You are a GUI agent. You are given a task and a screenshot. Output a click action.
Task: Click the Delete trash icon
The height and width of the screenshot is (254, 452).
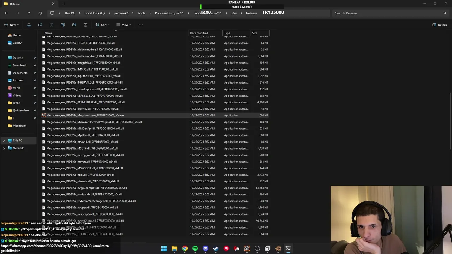coord(85,25)
